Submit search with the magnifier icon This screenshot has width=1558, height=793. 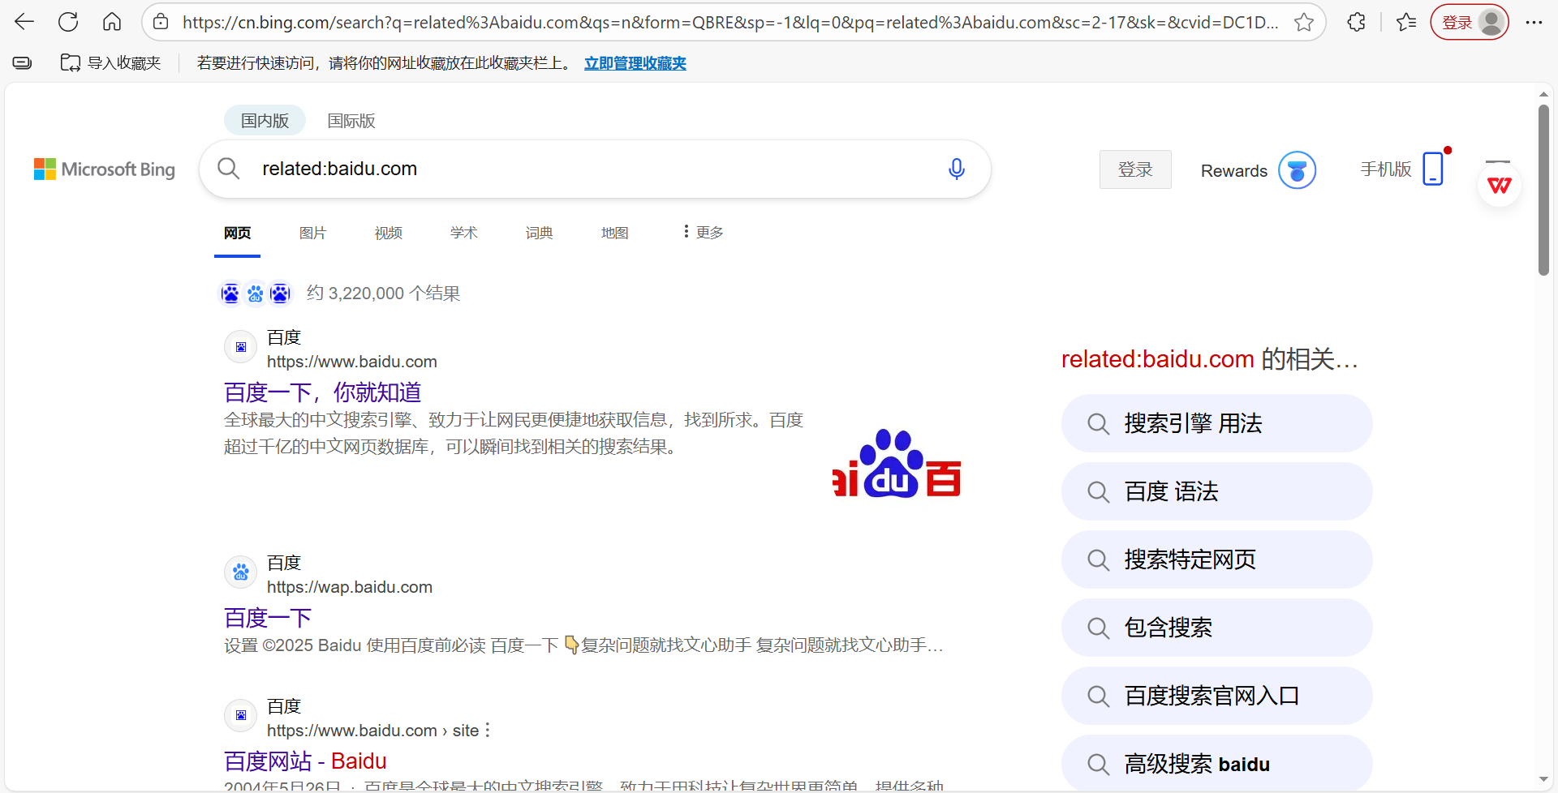[x=229, y=169]
